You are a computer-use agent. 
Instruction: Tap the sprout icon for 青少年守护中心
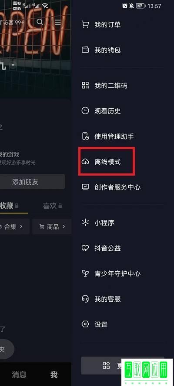coord(85,273)
